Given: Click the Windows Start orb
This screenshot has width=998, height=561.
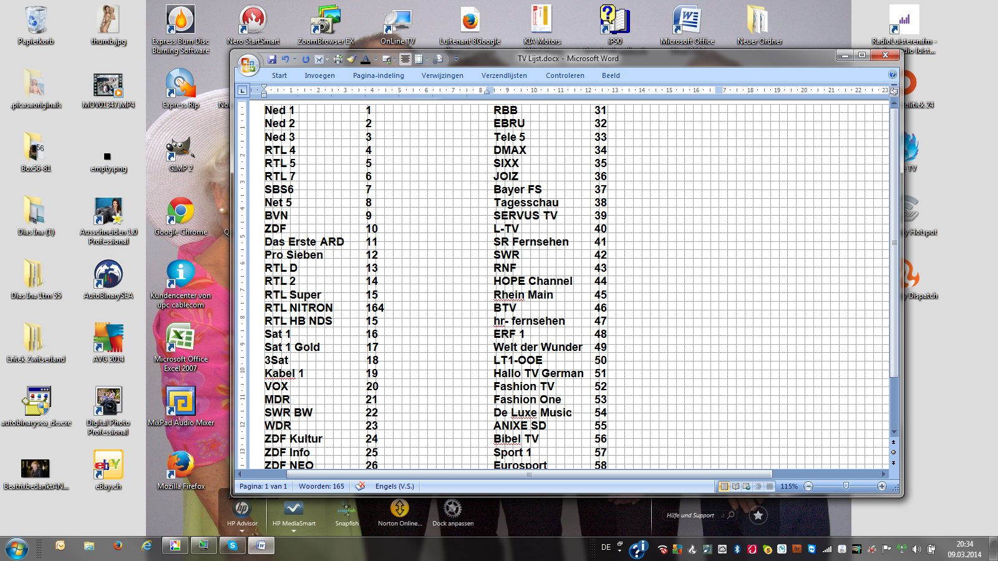Looking at the screenshot, I should [x=17, y=548].
